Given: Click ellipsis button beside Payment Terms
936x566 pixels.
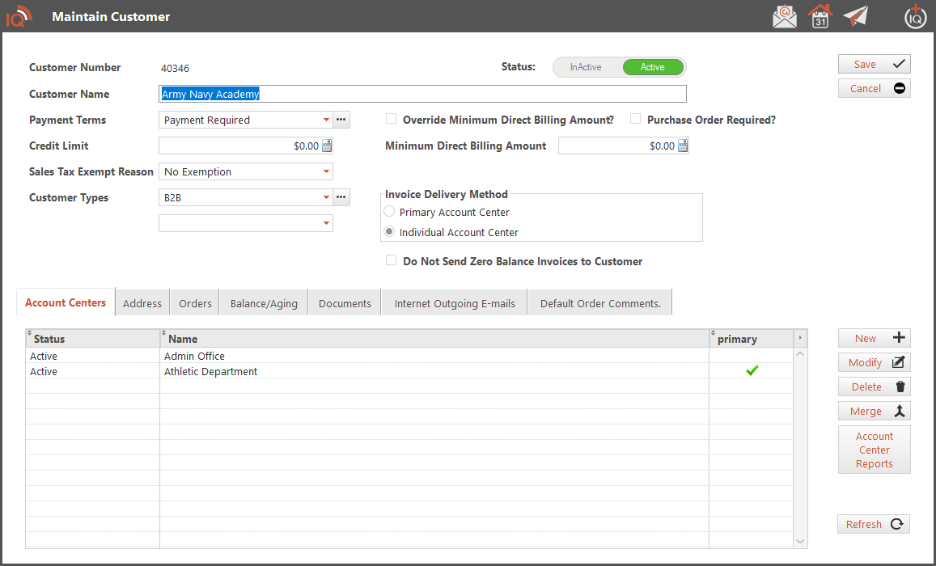Looking at the screenshot, I should pyautogui.click(x=341, y=120).
